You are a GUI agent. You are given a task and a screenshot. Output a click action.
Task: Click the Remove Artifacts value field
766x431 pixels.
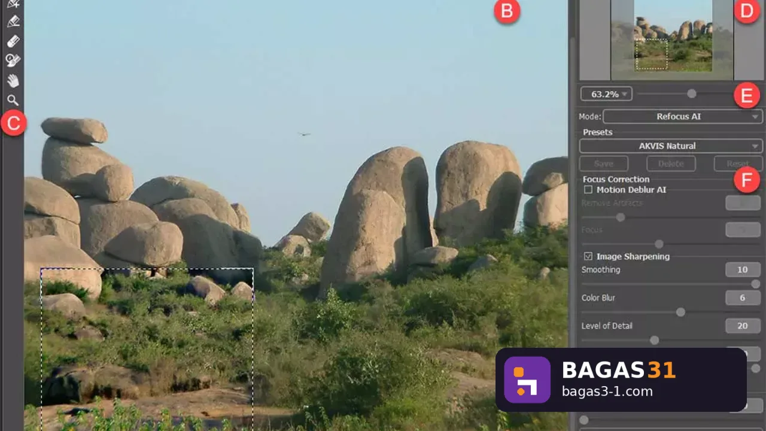743,203
